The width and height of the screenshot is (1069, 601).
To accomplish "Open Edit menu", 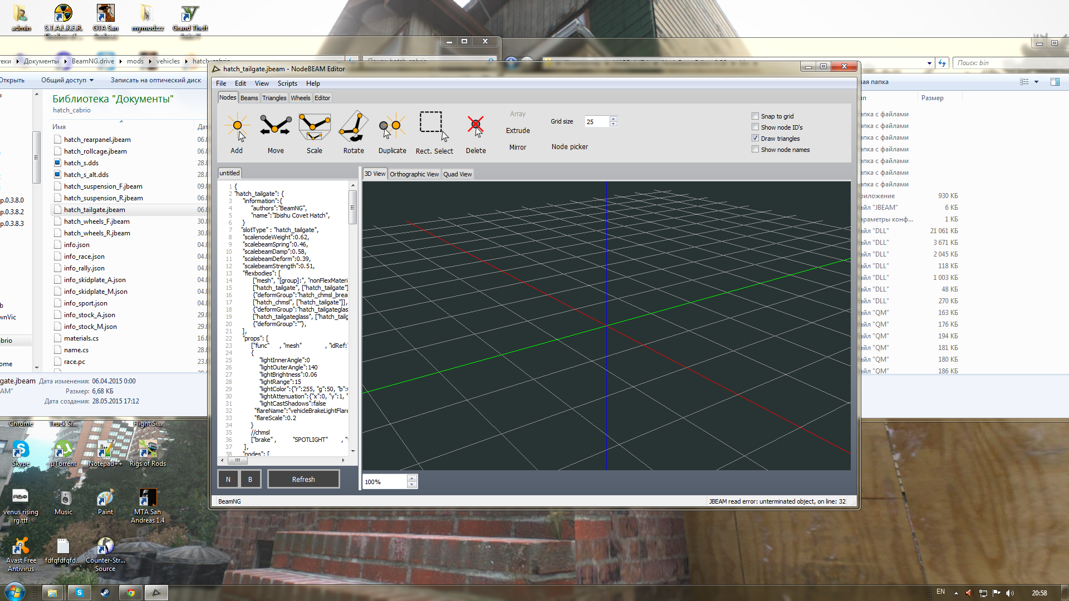I will tap(241, 83).
